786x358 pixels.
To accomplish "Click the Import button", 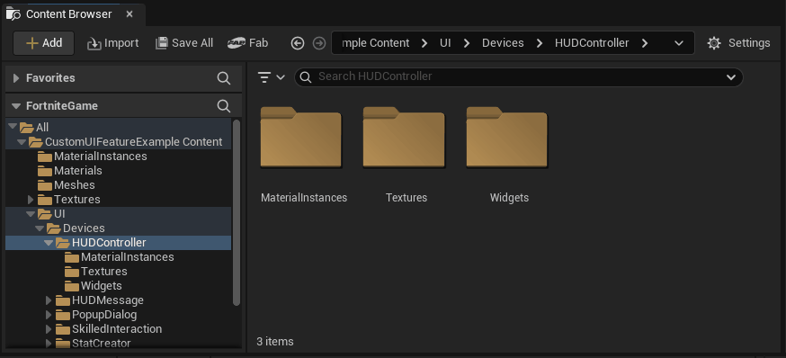I will tap(112, 43).
